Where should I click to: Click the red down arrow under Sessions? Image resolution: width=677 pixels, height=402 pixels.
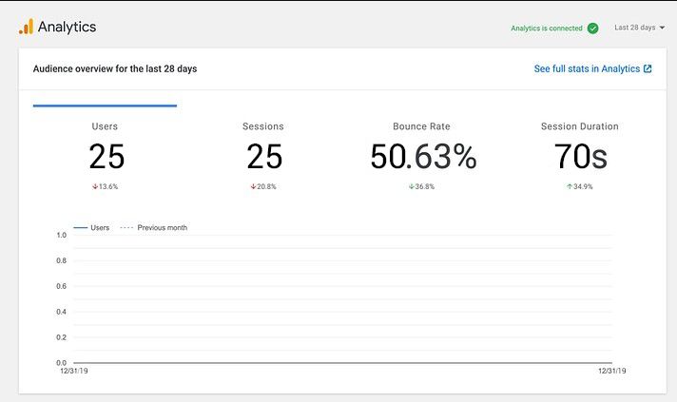coord(253,186)
